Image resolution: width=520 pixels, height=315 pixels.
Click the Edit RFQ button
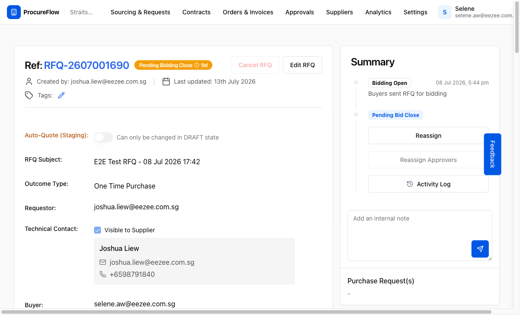pos(302,65)
